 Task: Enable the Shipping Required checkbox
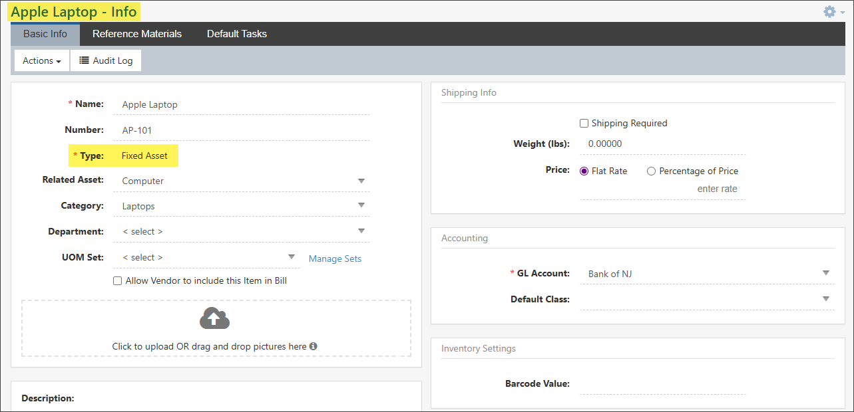click(584, 123)
